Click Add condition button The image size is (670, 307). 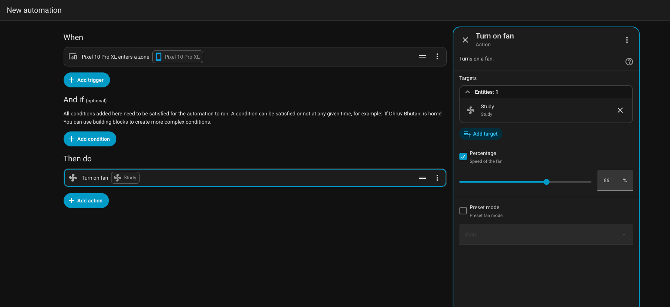[x=90, y=139]
